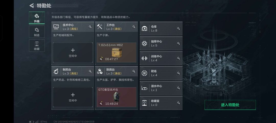The height and width of the screenshot is (123, 276).
Task: Tap the 靶场 magnifier icon
Action: point(178,73)
